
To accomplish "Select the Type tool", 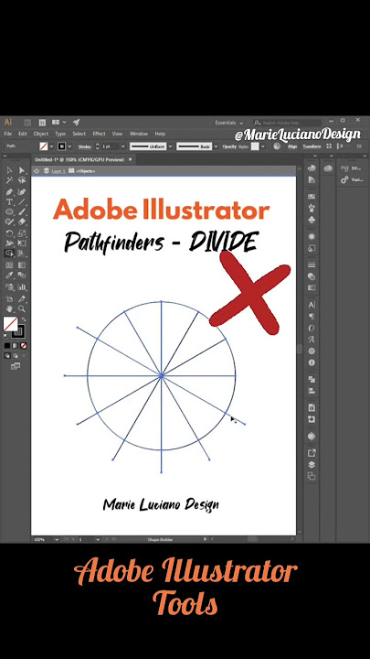I will coord(9,202).
